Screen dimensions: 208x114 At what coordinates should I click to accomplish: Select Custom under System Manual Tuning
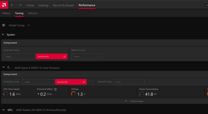[x=87, y=56]
